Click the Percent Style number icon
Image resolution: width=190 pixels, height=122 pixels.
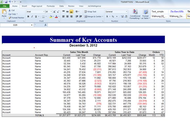tap(113, 16)
